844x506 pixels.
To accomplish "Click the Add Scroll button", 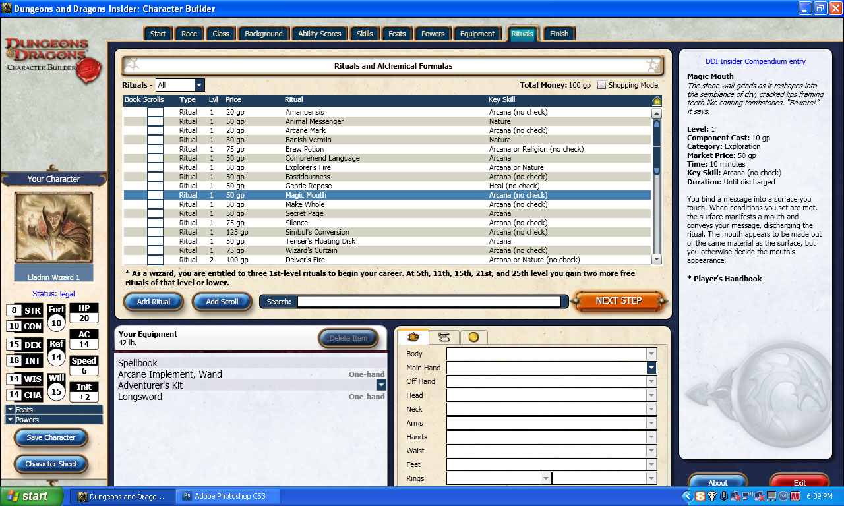I will [x=222, y=302].
